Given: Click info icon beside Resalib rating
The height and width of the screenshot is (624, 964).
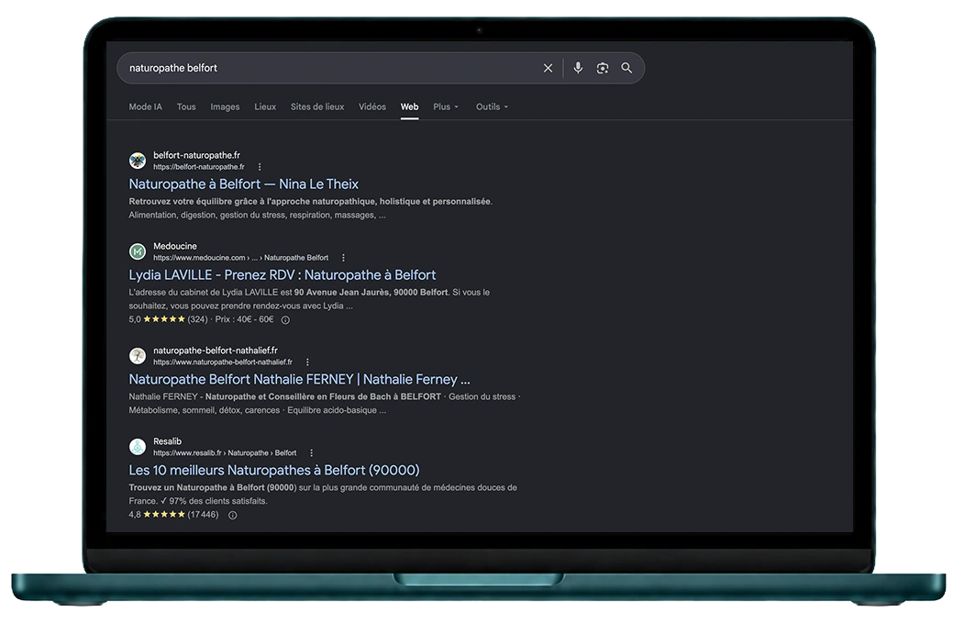Looking at the screenshot, I should (232, 515).
